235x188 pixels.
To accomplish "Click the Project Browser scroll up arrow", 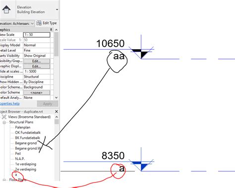I will pyautogui.click(x=57, y=117).
